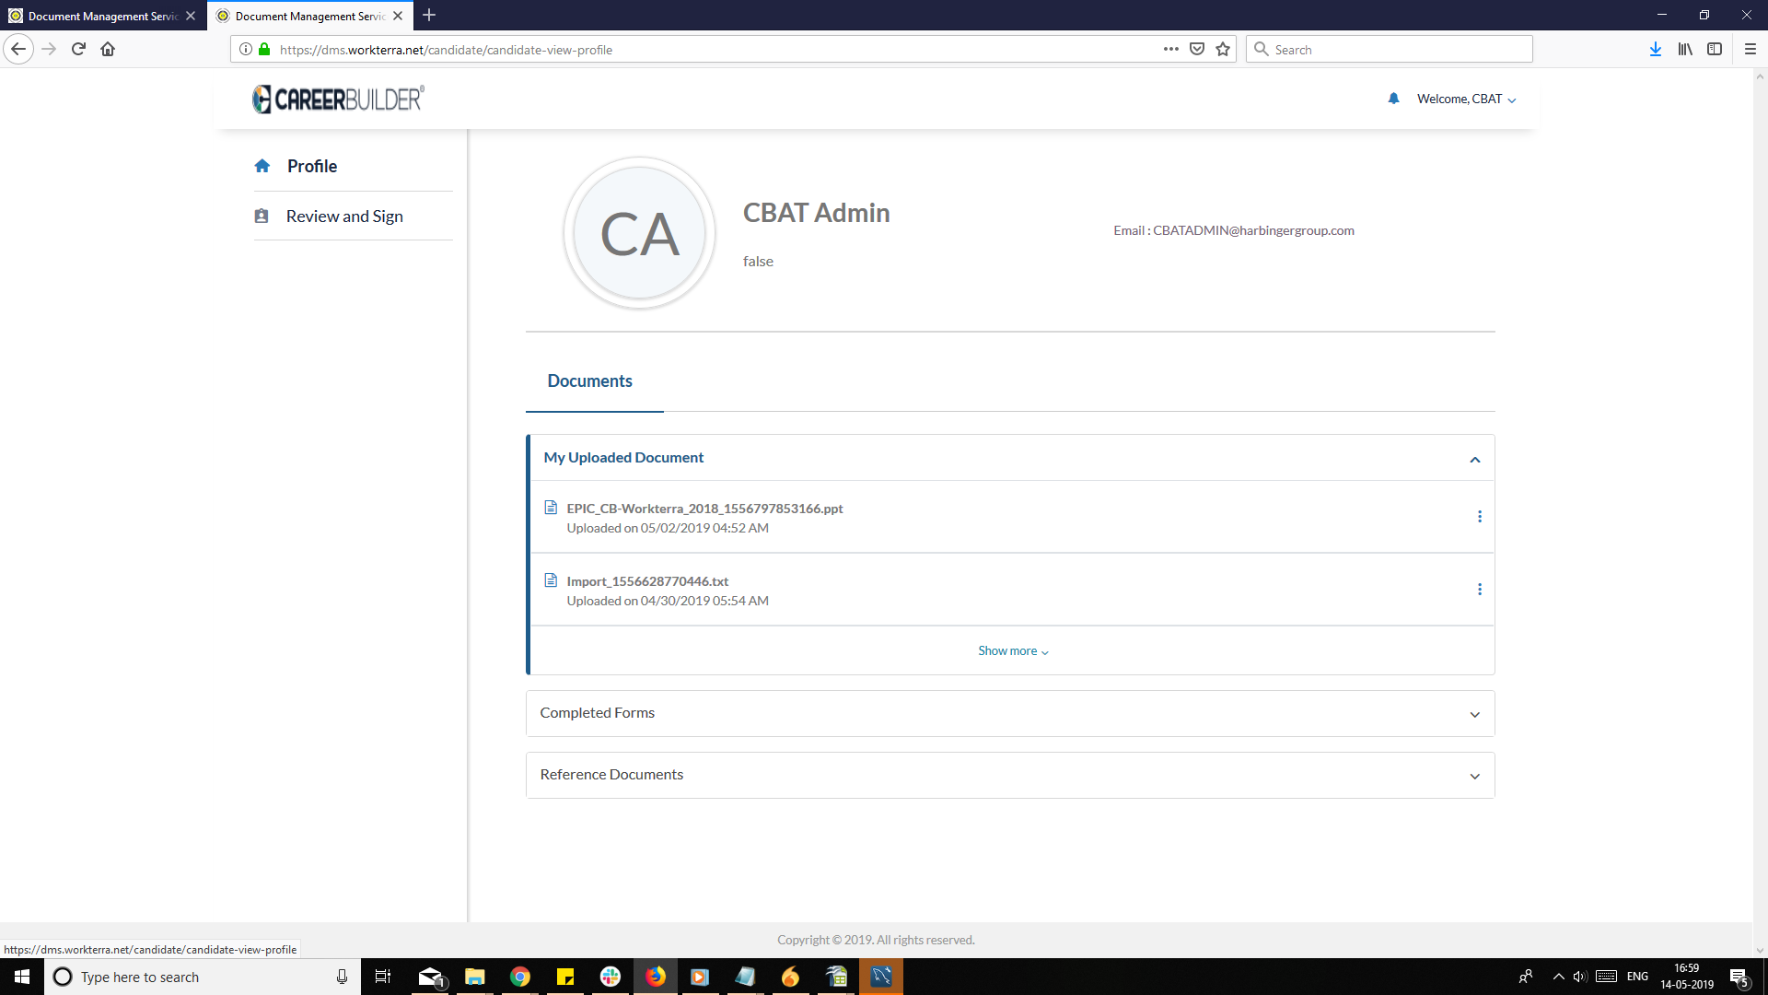This screenshot has height=995, width=1768.
Task: Close the second Document Management tab
Action: coord(398,16)
